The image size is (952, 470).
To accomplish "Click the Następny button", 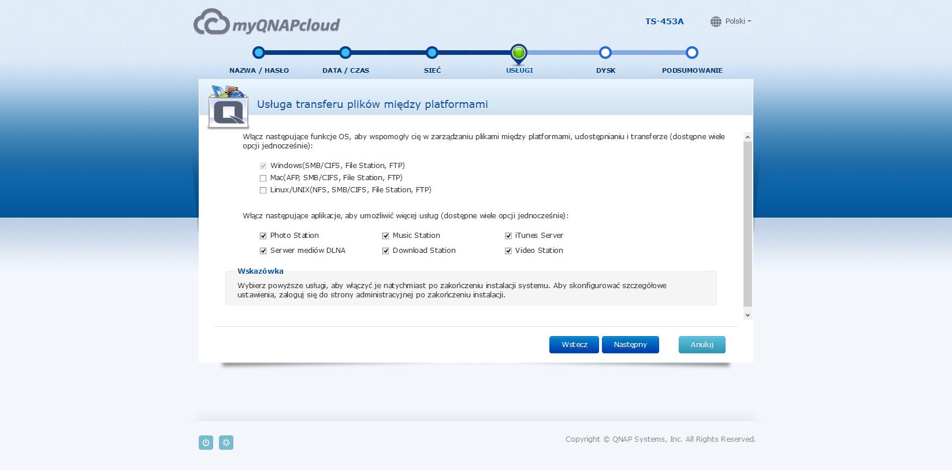I will [630, 345].
